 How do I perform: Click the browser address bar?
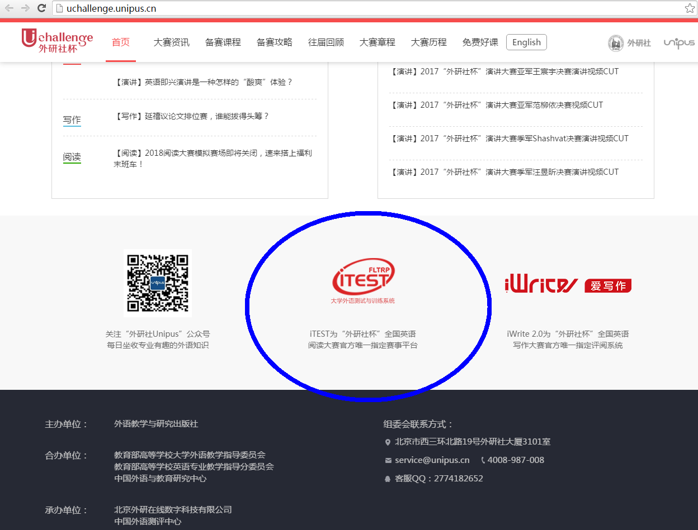point(369,8)
